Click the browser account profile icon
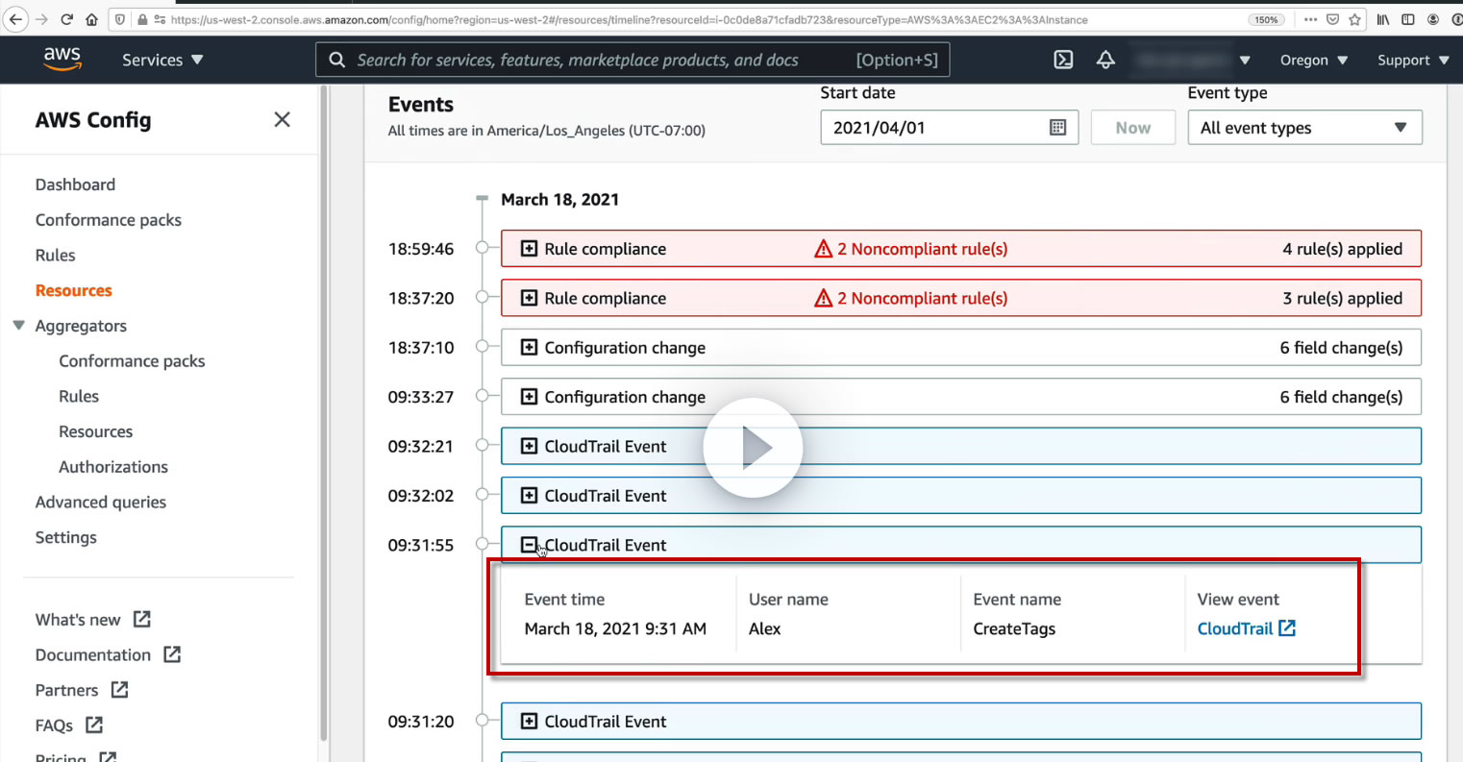Screen dimensions: 1463x762 pyautogui.click(x=1433, y=19)
